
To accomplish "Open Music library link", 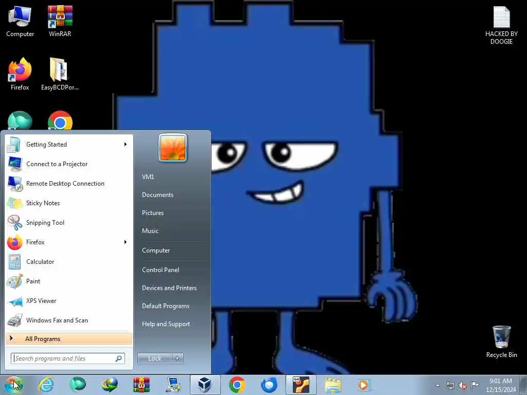I will (150, 231).
